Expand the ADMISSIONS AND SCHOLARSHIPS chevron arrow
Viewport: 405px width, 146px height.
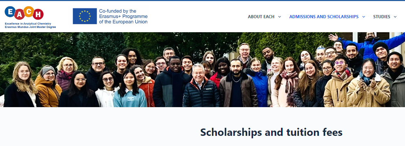coord(364,17)
